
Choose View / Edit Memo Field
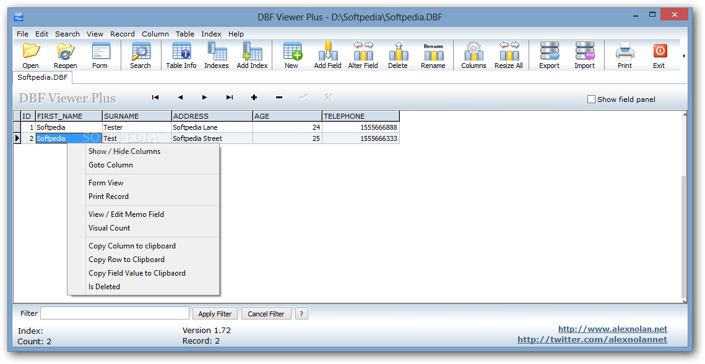tap(144, 214)
